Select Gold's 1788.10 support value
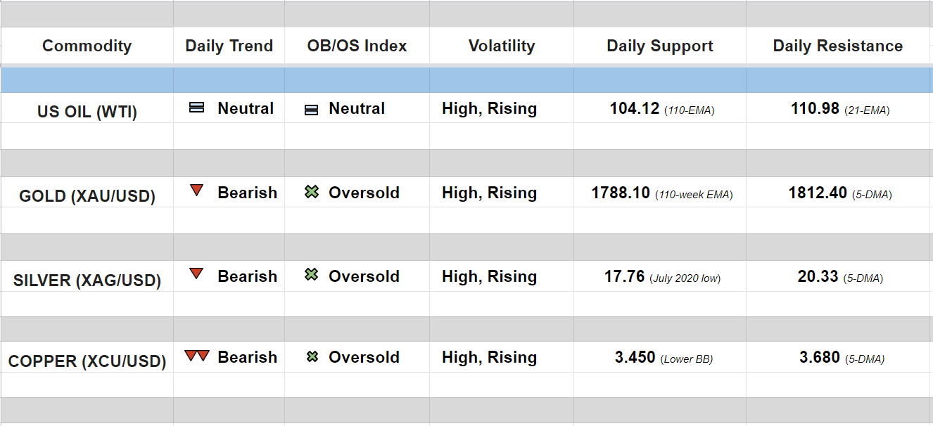 (x=621, y=193)
